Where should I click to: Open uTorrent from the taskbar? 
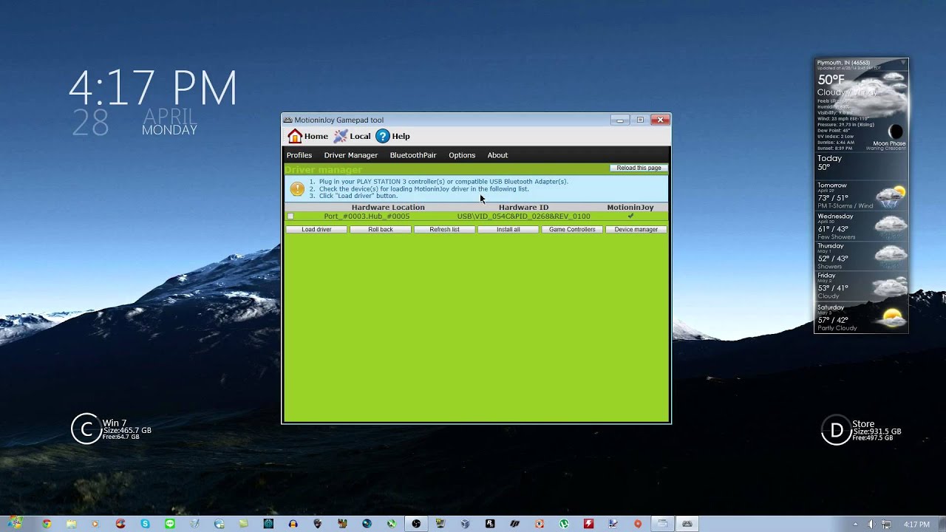click(564, 524)
